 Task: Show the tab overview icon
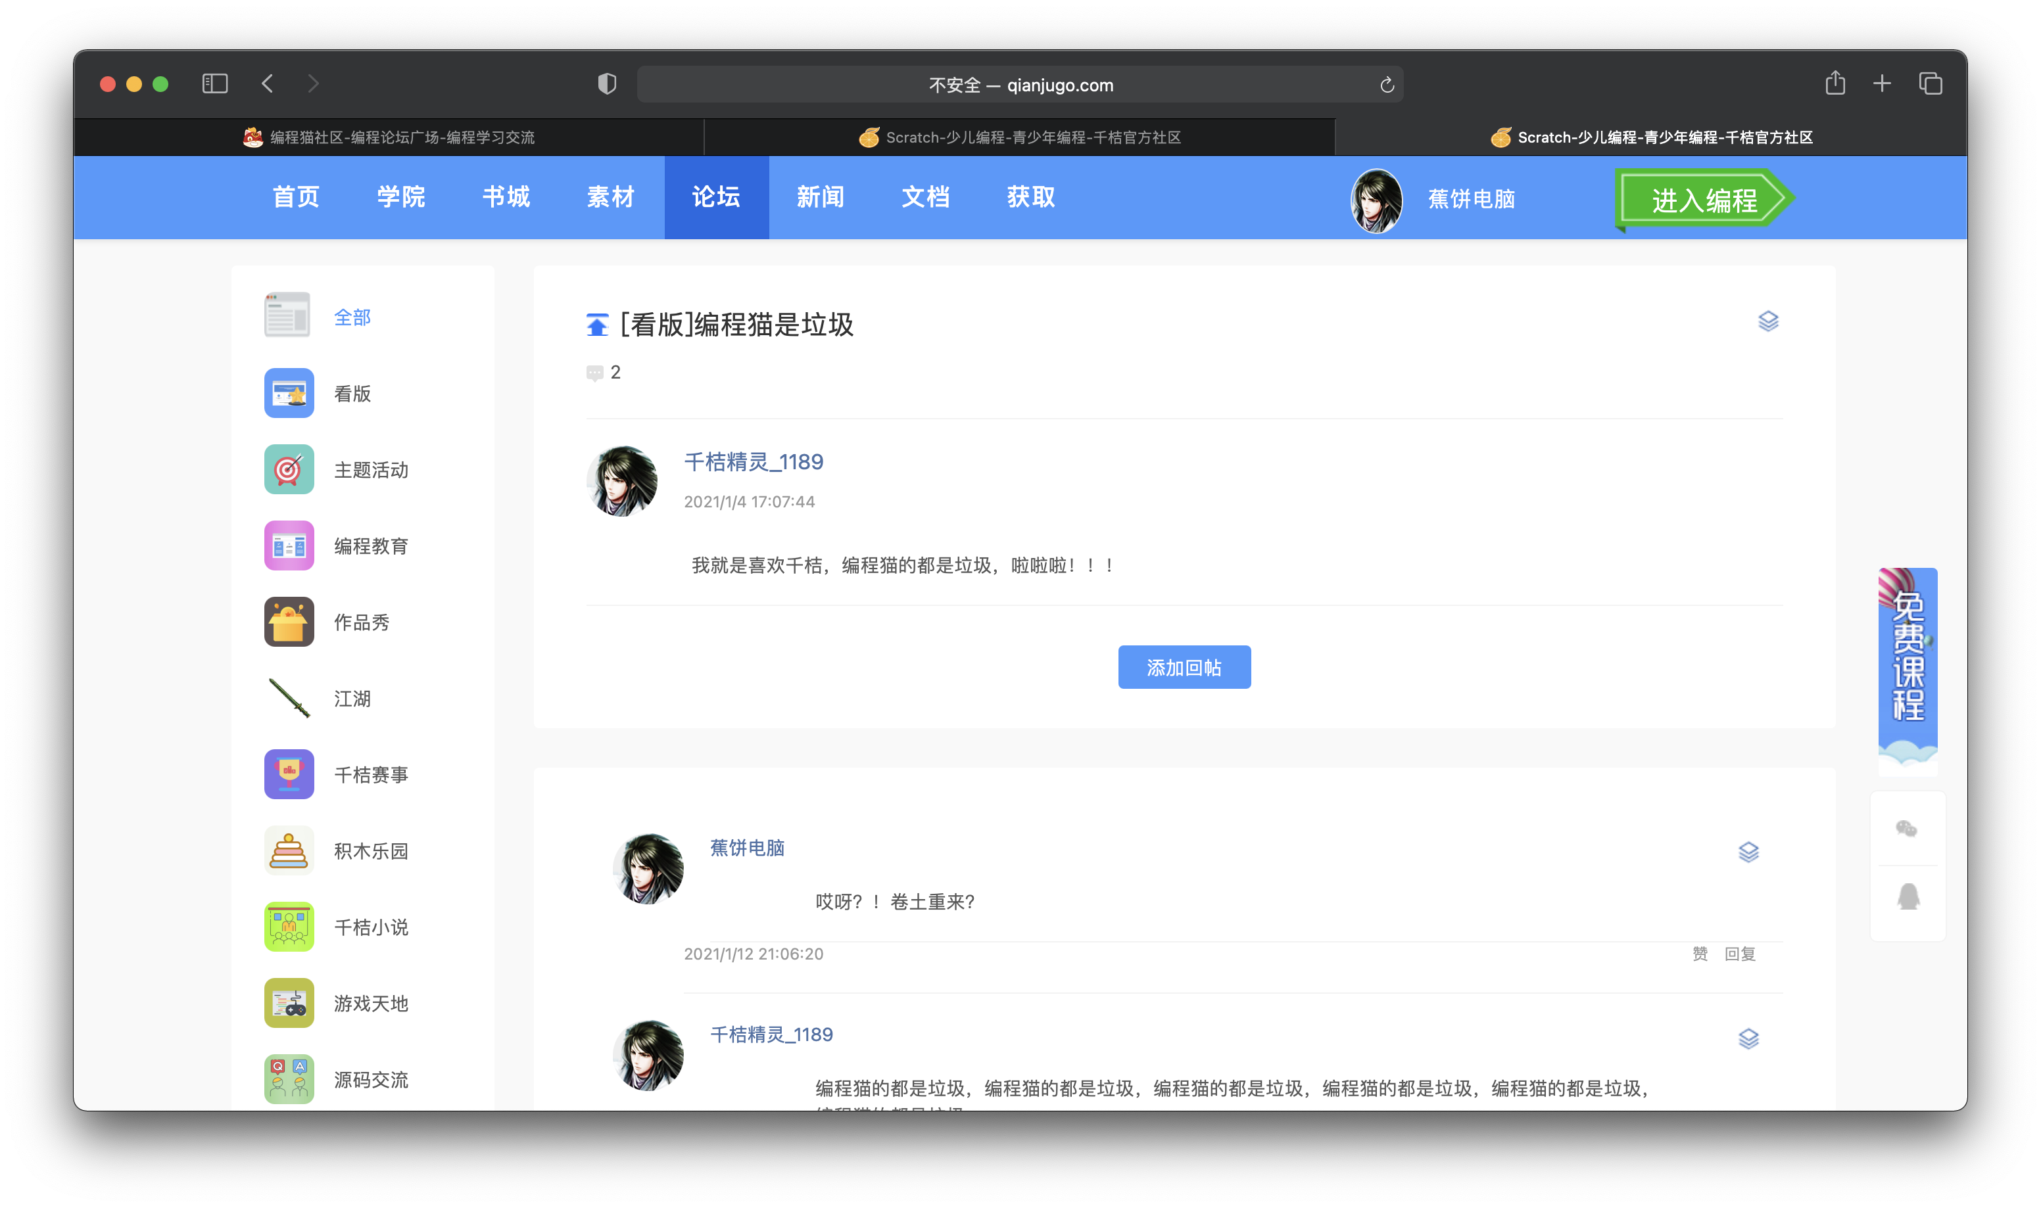pos(1931,84)
